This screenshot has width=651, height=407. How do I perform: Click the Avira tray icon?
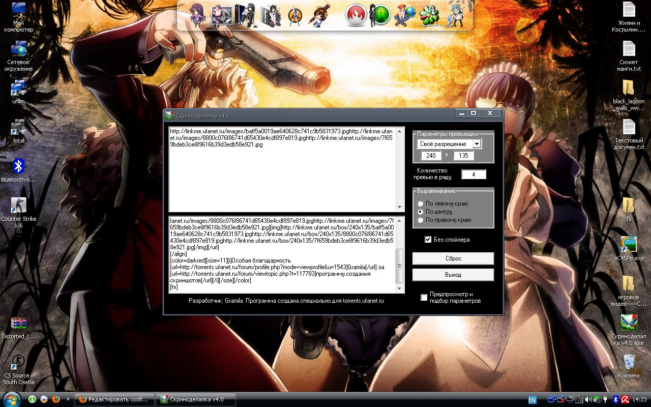(625, 400)
